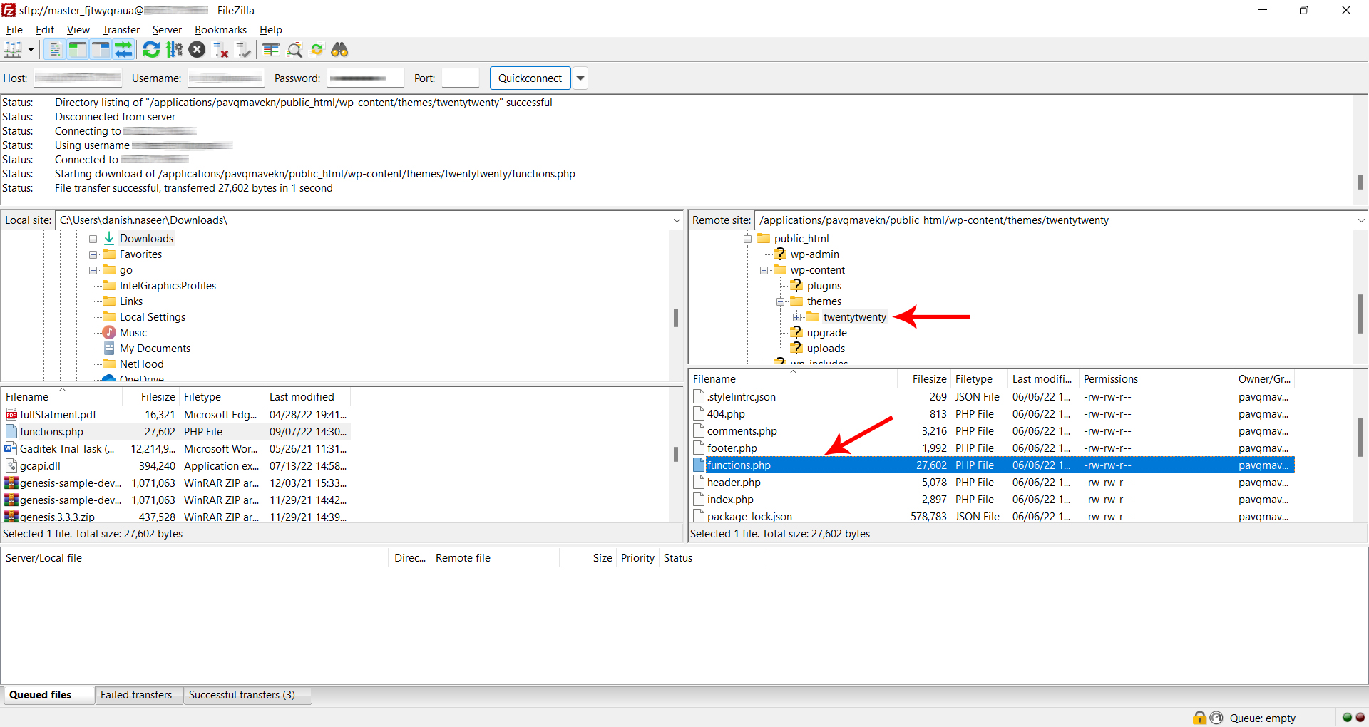Screen dimensions: 1369x727
Task: Expand the twentytwenty folder tree node
Action: [796, 317]
